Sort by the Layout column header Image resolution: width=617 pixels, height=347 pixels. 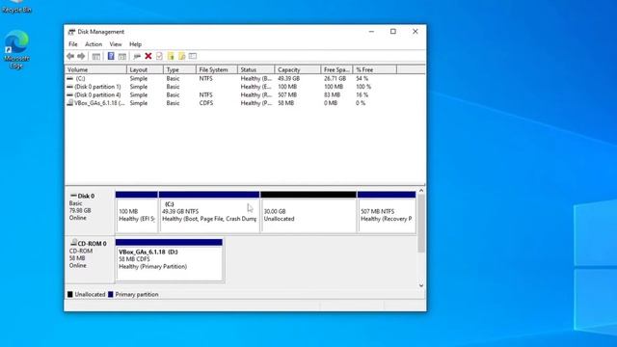pyautogui.click(x=145, y=69)
